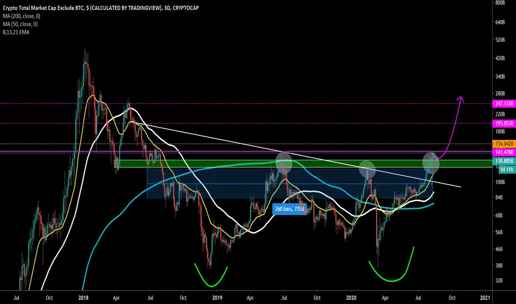The image size is (516, 304).
Task: Click the 800B price axis tick
Action: click(499, 3)
